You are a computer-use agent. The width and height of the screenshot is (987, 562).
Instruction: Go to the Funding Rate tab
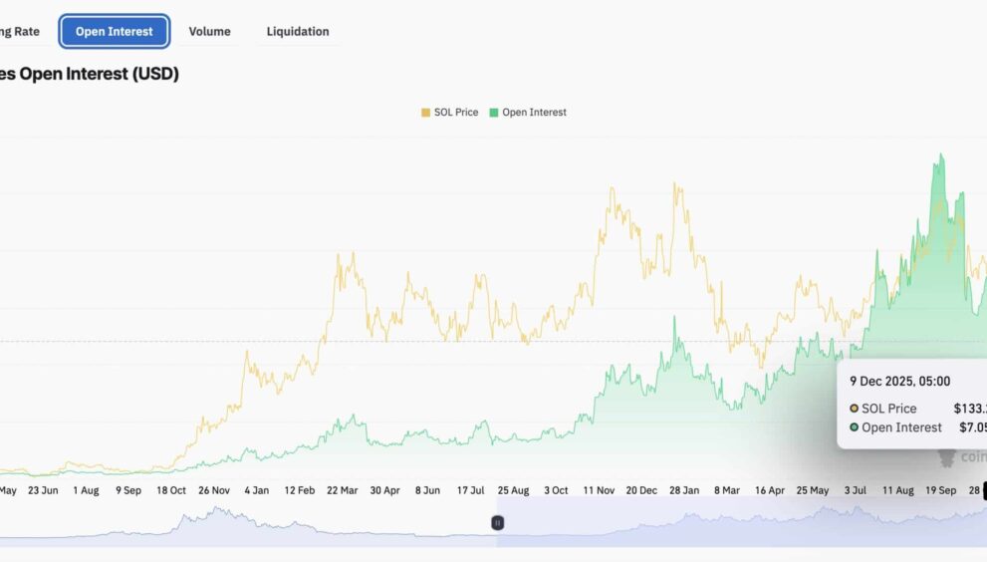(x=20, y=31)
